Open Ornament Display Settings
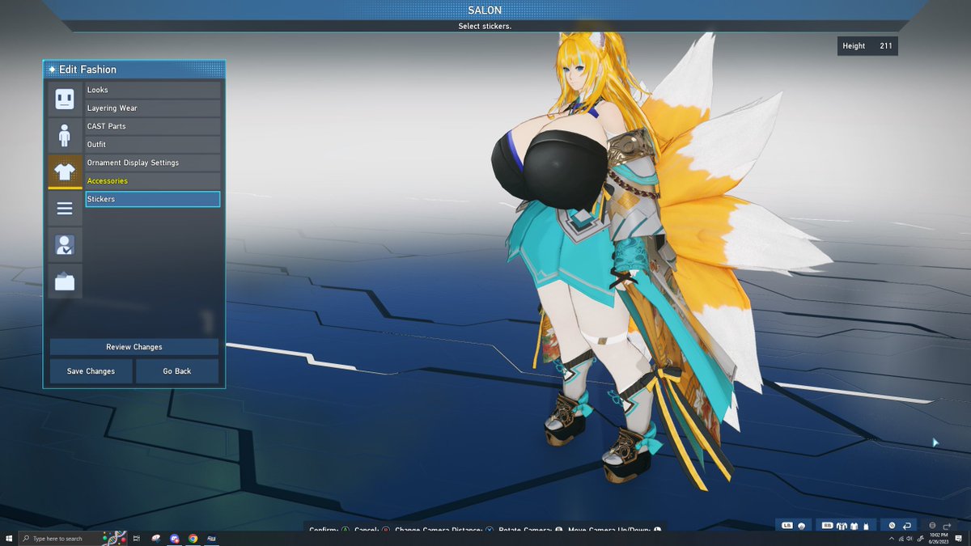Image resolution: width=971 pixels, height=546 pixels. tap(153, 163)
